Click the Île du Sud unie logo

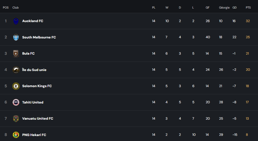tap(16, 70)
